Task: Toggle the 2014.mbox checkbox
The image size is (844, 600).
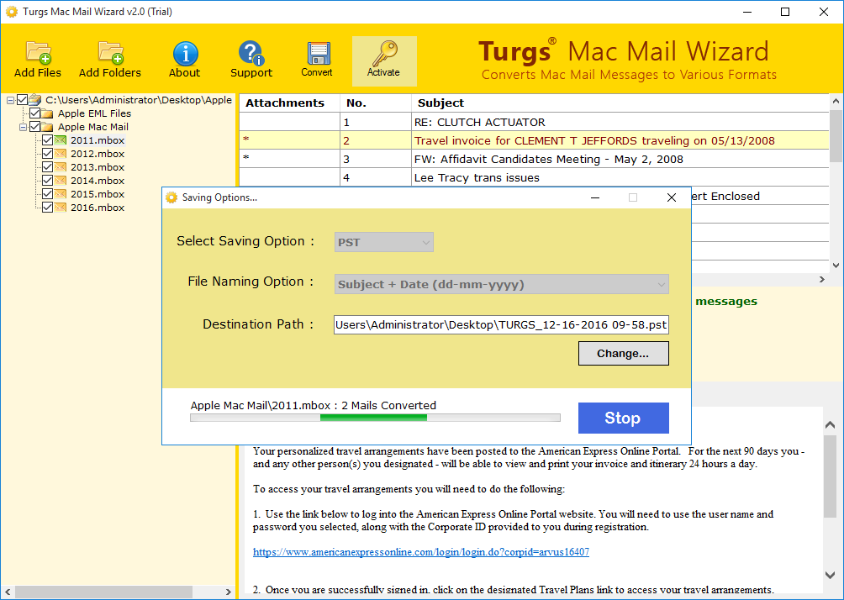Action: coord(47,181)
